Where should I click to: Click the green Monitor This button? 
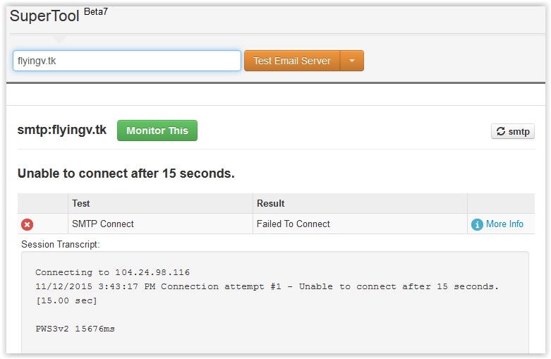pyautogui.click(x=157, y=130)
